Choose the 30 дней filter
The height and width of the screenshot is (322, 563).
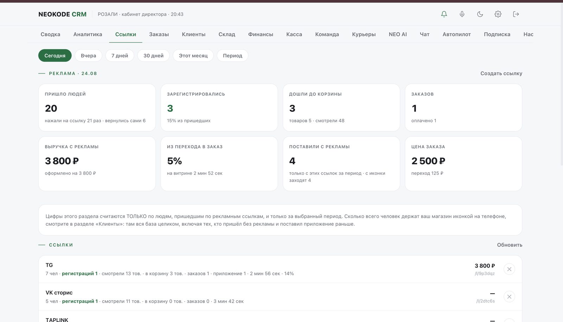point(153,56)
